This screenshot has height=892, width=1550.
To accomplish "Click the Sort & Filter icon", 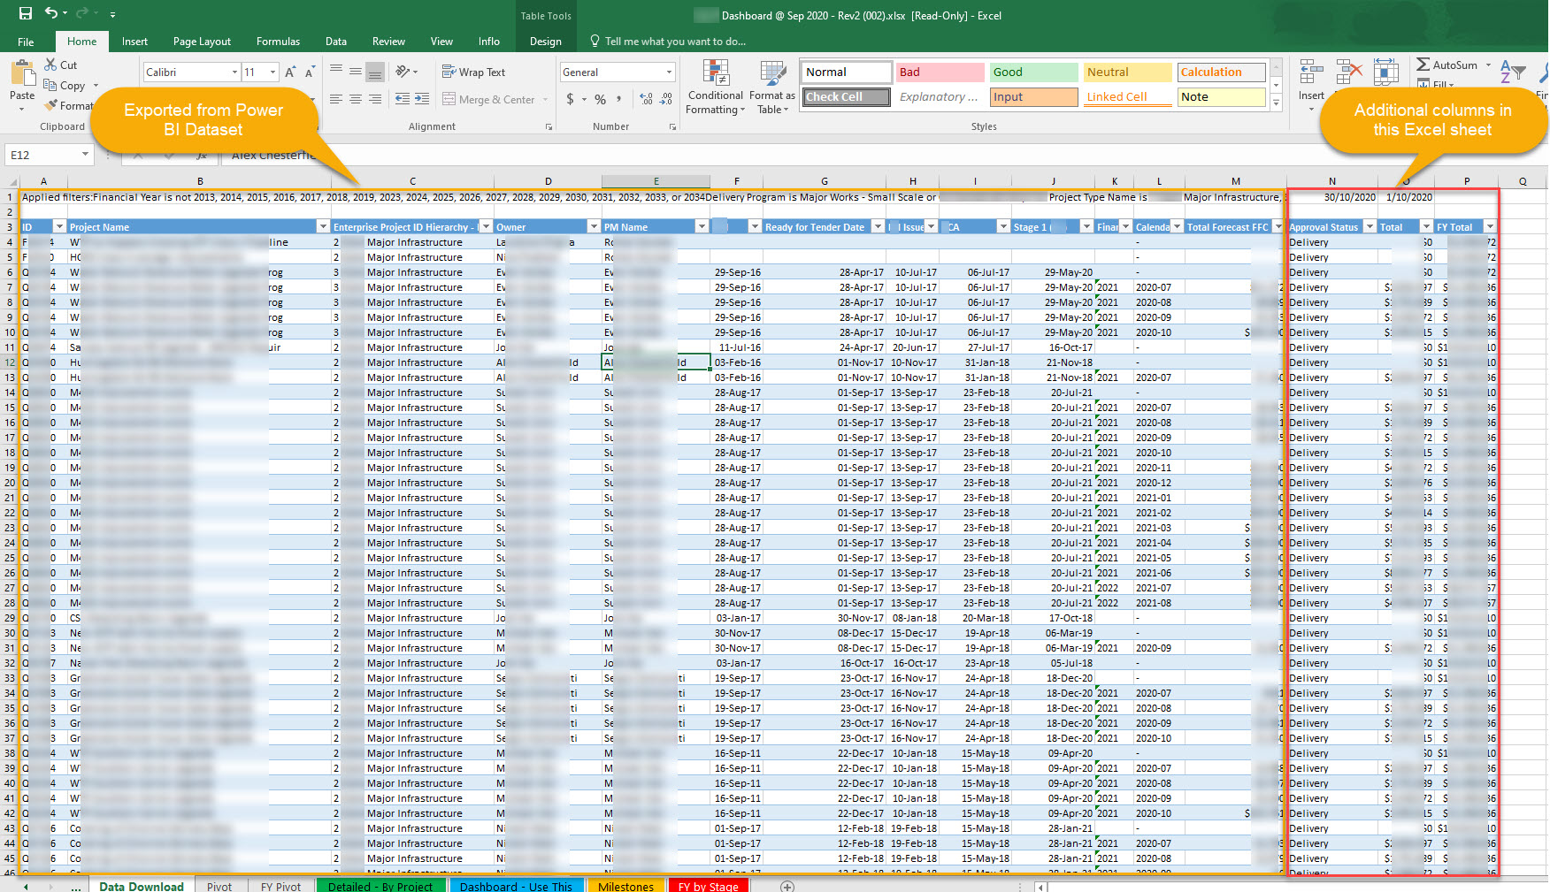I will click(x=1512, y=73).
